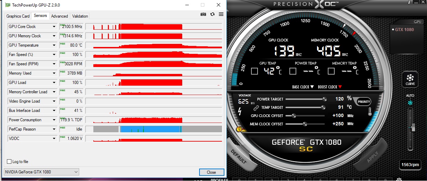The image size is (427, 181).
Task: Toggle the Priority button
Action: point(364,102)
